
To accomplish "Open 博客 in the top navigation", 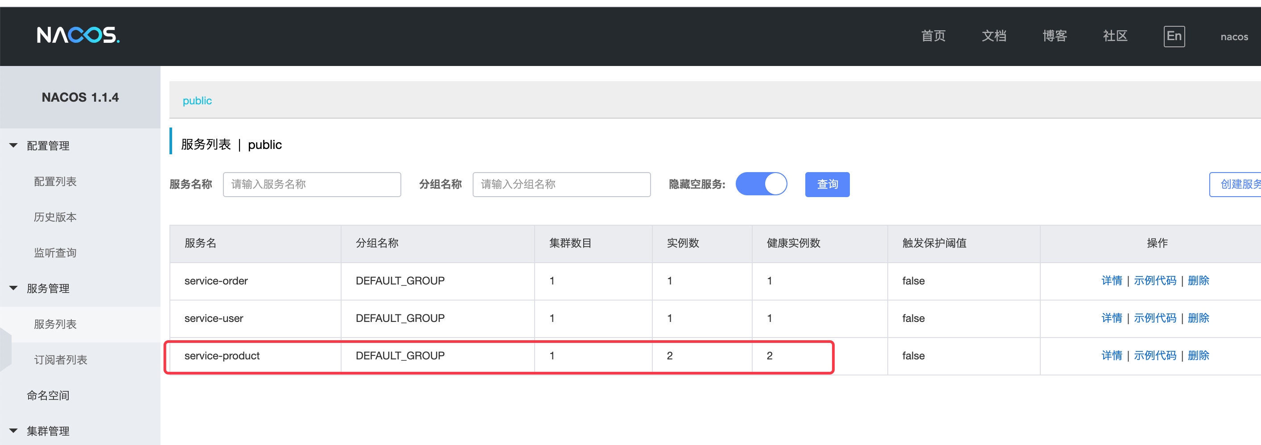I will click(x=1055, y=36).
